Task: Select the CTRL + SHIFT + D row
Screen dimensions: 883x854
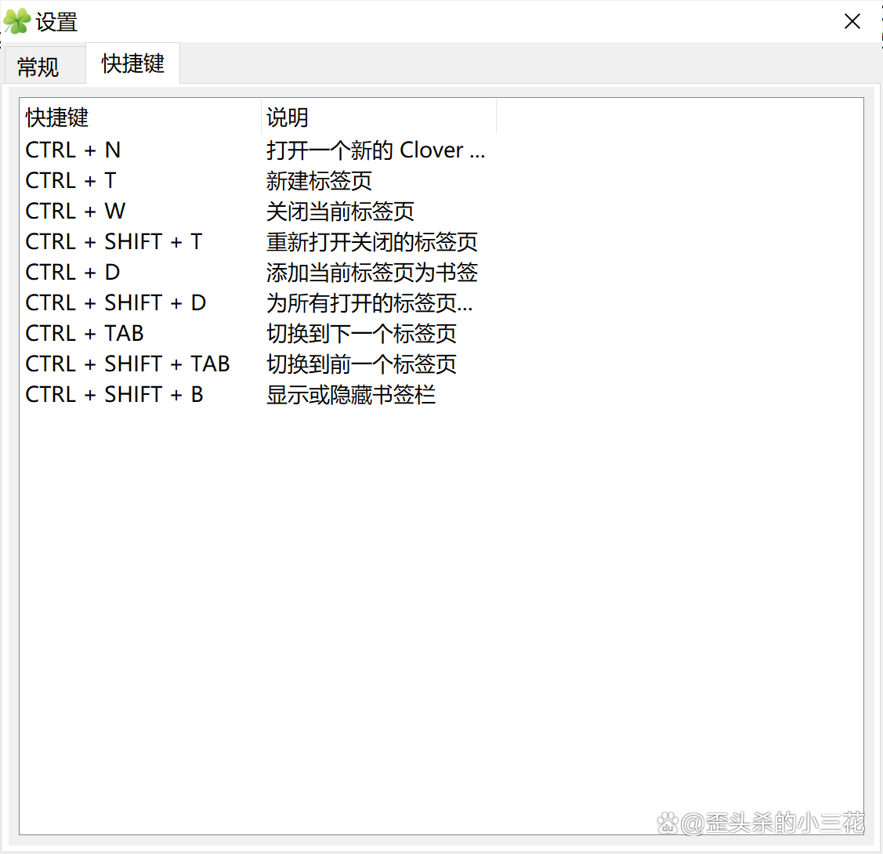Action: [x=258, y=303]
